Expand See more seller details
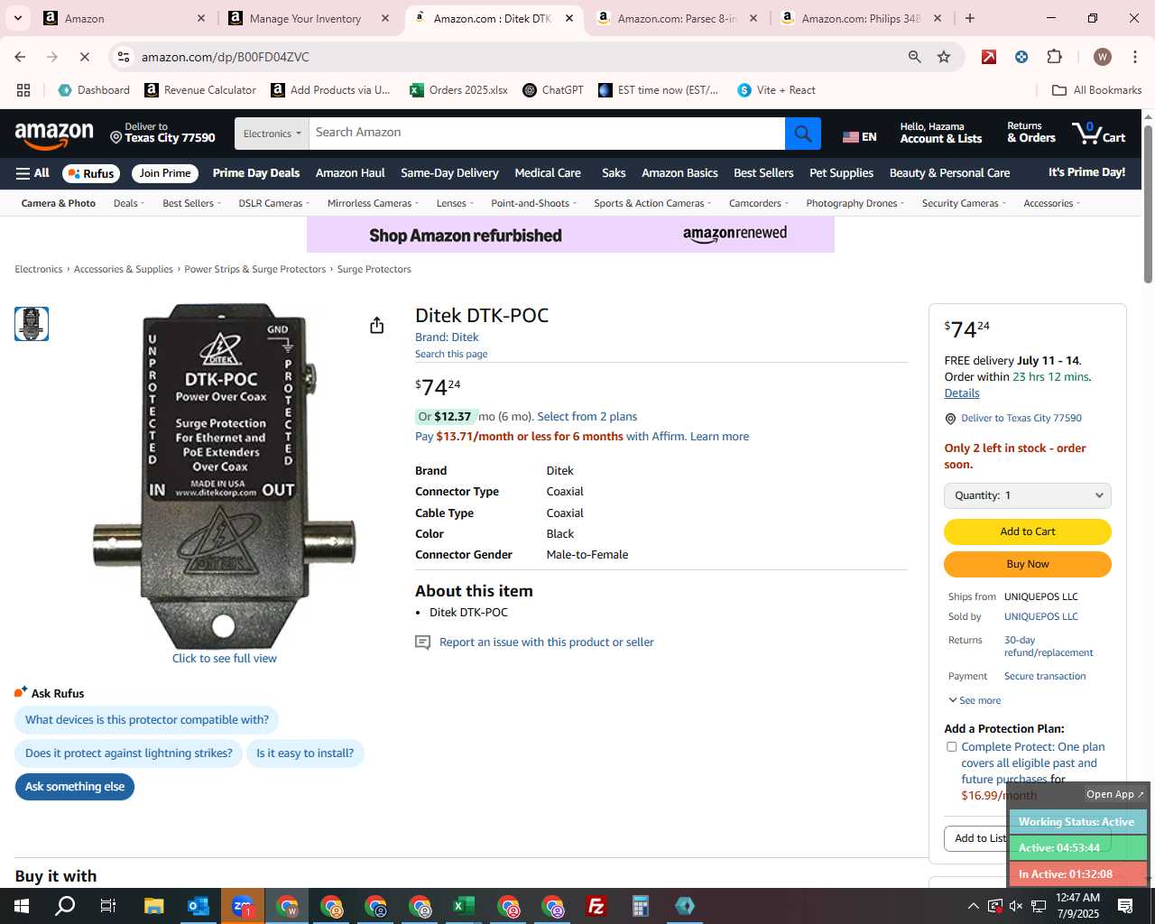 tap(975, 700)
